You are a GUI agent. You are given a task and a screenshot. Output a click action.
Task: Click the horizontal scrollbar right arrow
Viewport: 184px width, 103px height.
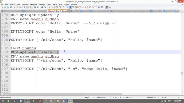tap(180, 94)
